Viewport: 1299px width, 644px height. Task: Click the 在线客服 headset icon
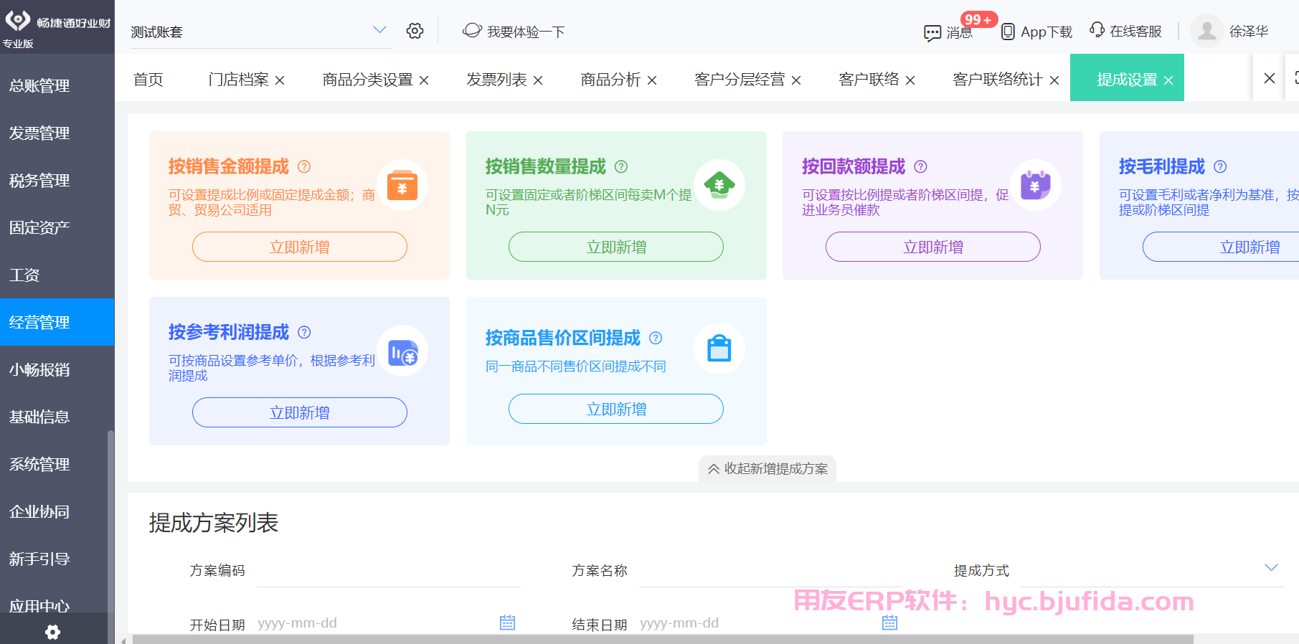[1097, 29]
